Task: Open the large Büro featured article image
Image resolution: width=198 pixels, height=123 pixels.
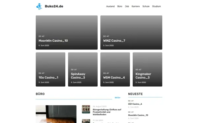Action: pyautogui.click(x=56, y=114)
